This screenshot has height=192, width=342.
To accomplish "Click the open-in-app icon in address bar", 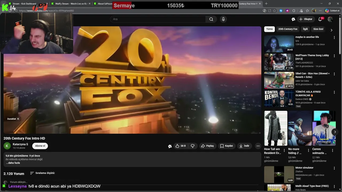I will (x=269, y=11).
